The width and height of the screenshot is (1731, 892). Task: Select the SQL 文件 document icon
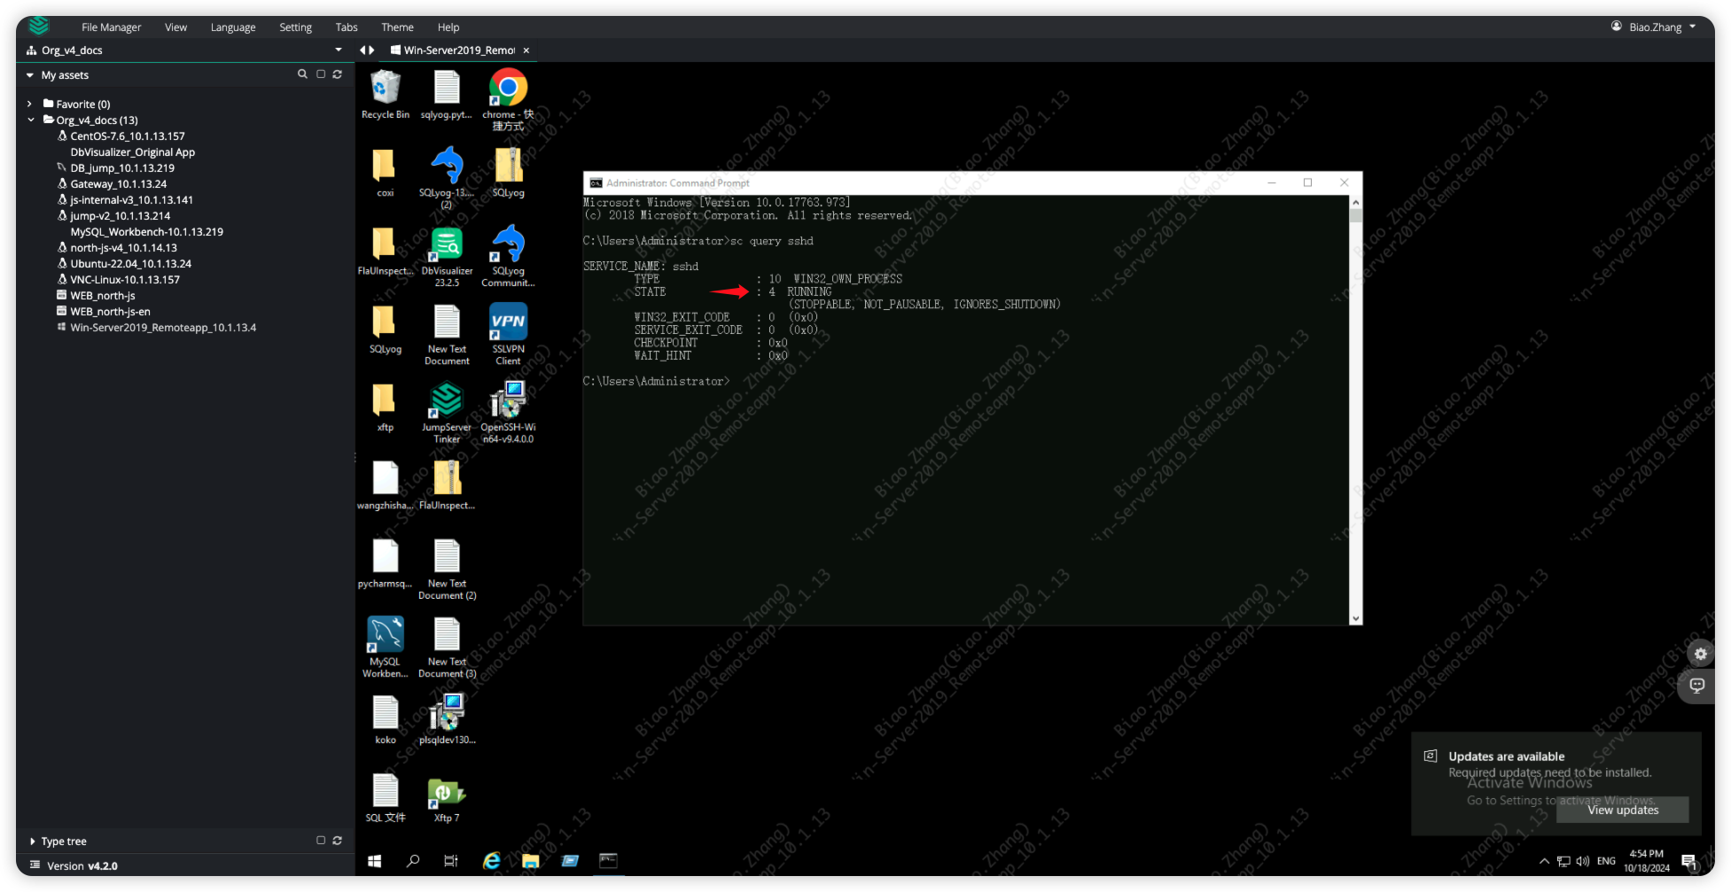385,799
